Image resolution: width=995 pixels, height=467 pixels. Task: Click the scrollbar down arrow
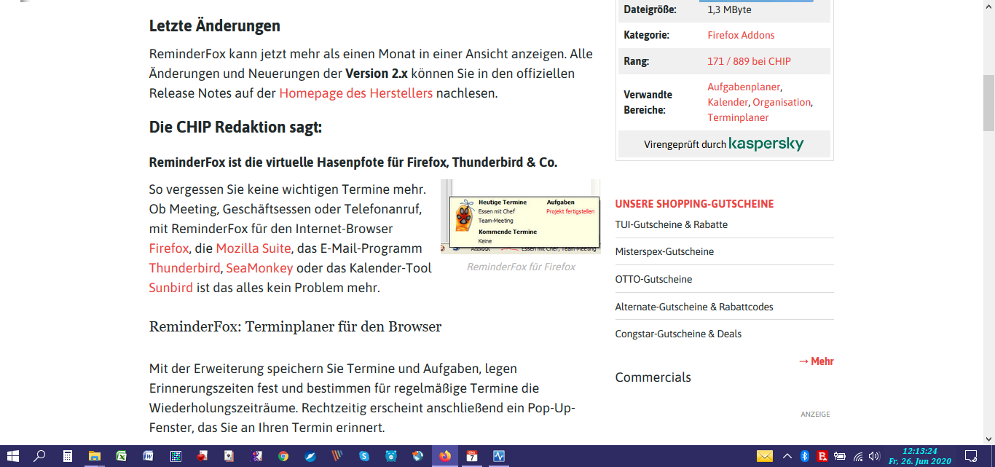tap(988, 439)
